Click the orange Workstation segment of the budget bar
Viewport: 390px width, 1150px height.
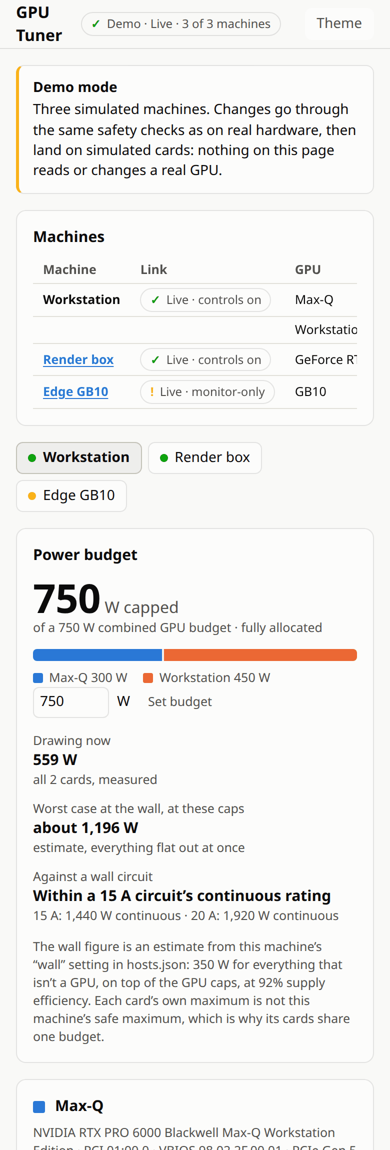260,655
